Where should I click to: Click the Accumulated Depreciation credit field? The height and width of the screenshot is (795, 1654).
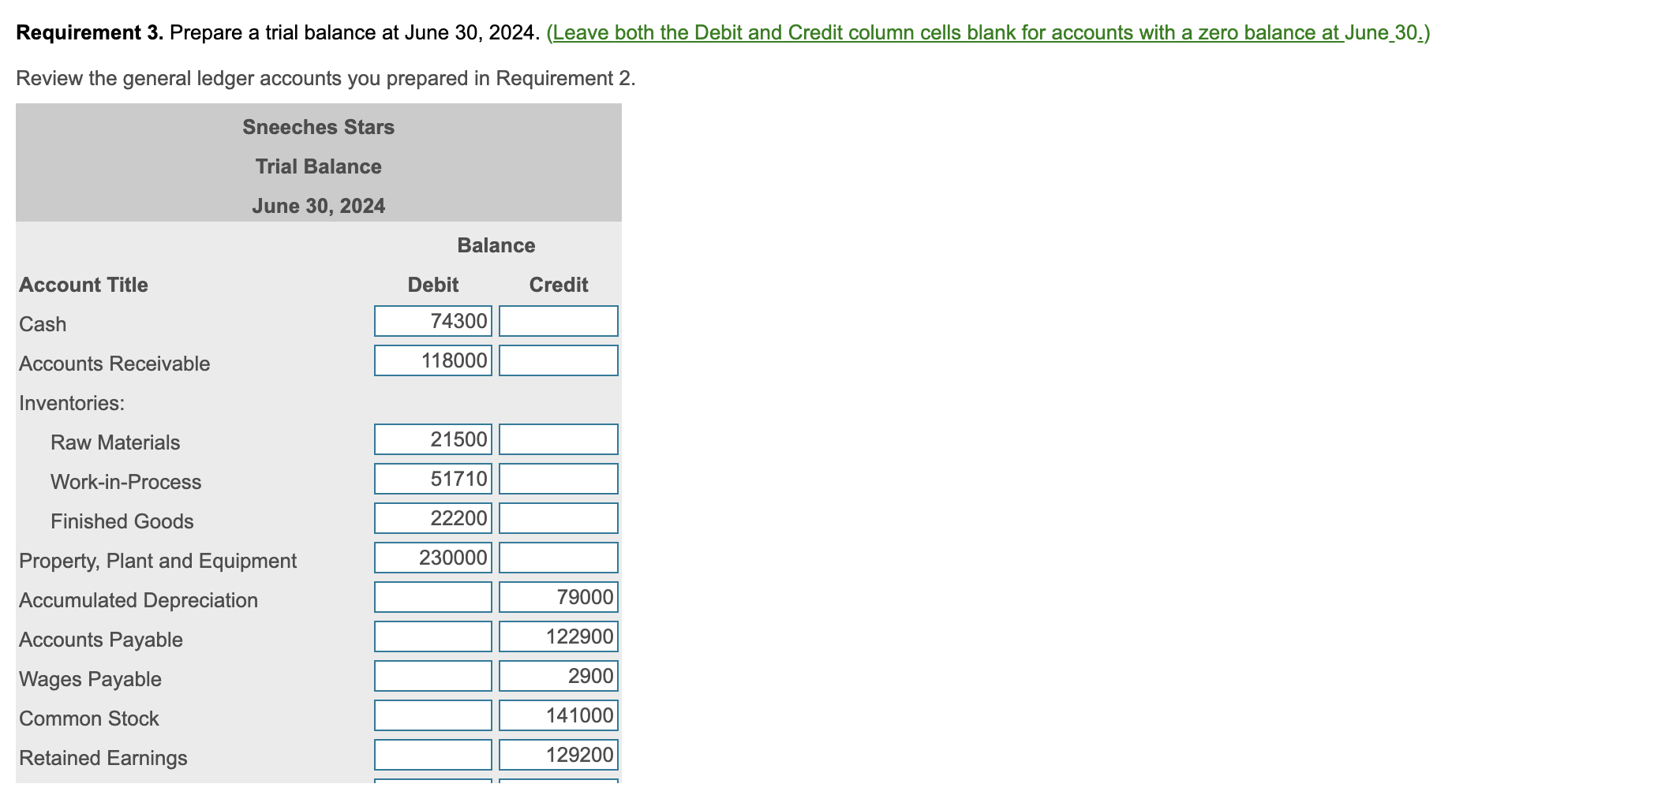click(559, 597)
